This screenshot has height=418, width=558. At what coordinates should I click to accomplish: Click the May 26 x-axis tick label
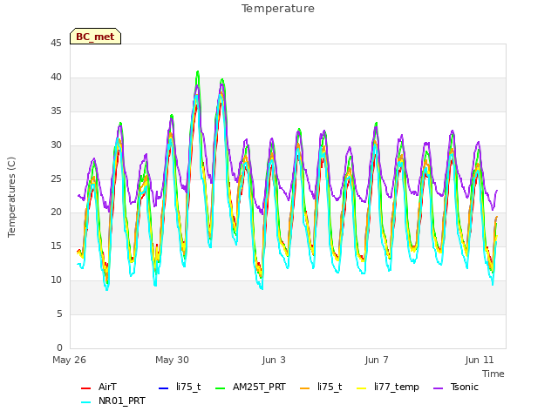pos(69,360)
